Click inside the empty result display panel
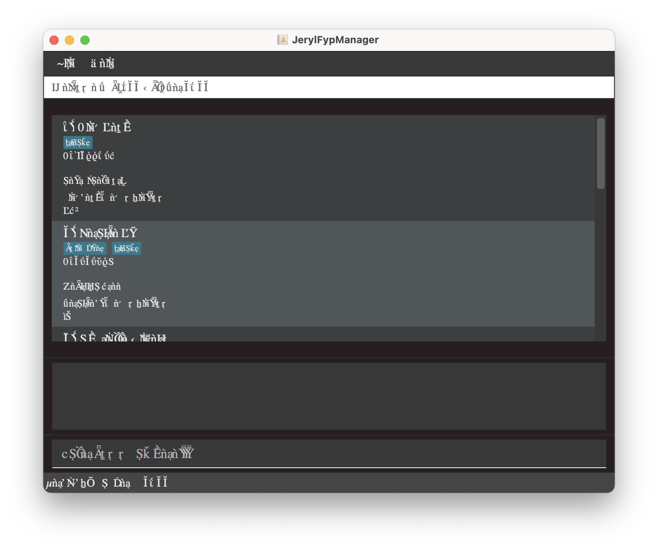 [x=329, y=396]
